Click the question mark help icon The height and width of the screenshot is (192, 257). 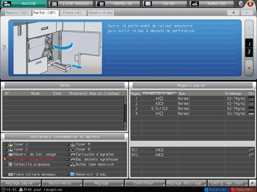4,48
